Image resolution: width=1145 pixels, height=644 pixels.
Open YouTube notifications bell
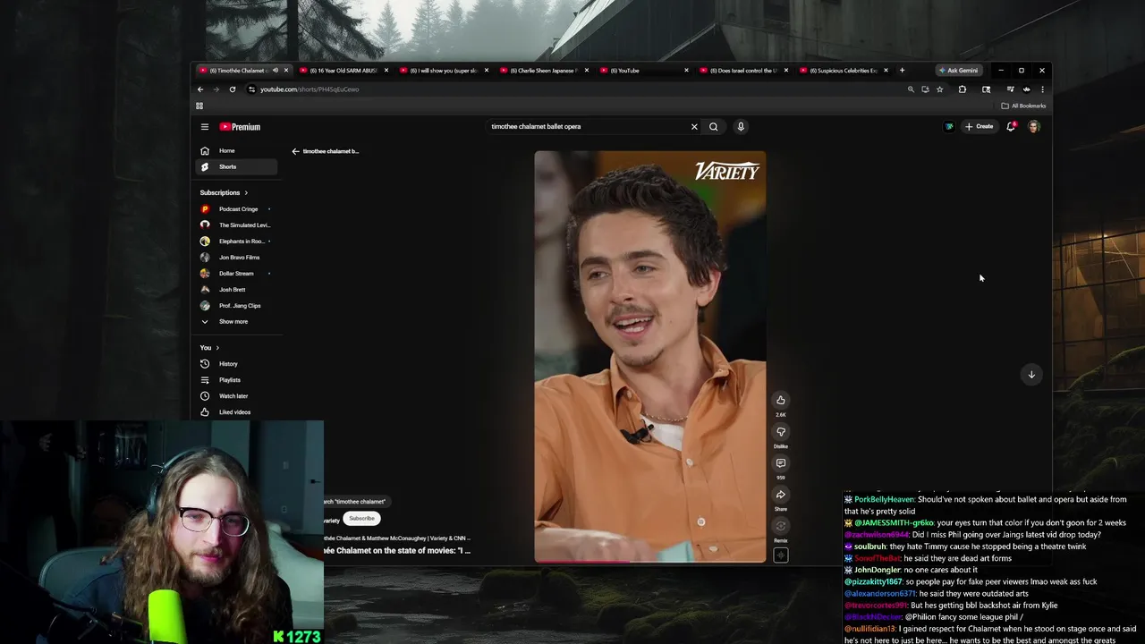[1011, 126]
